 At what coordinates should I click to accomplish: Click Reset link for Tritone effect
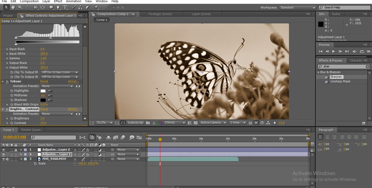(x=44, y=81)
